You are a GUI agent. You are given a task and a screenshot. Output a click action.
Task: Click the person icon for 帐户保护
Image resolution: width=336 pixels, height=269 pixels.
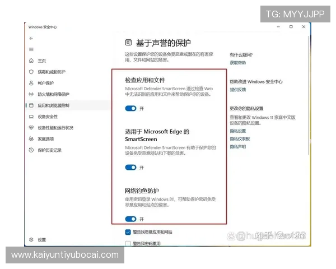coord(31,83)
